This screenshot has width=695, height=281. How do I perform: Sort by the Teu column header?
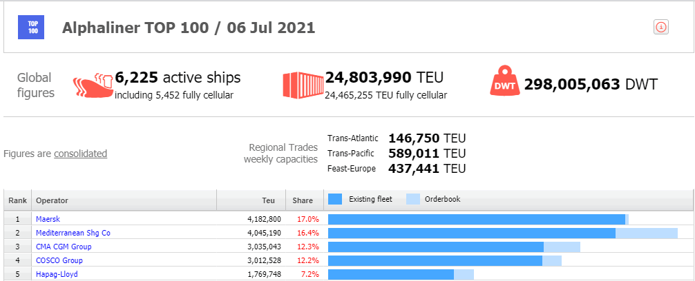(x=268, y=200)
